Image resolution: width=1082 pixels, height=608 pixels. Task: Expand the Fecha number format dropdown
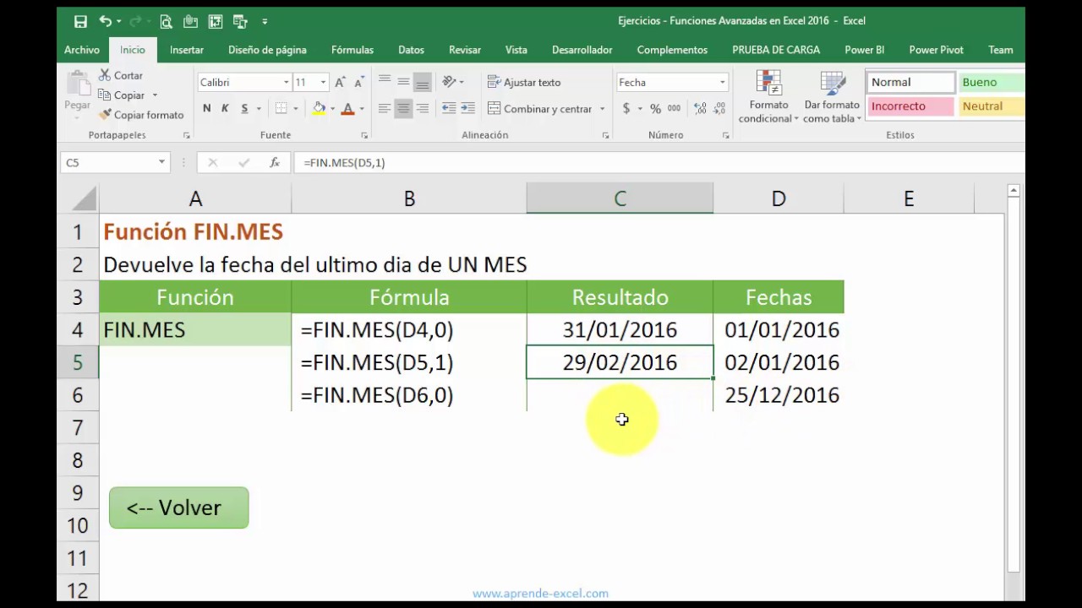point(722,83)
